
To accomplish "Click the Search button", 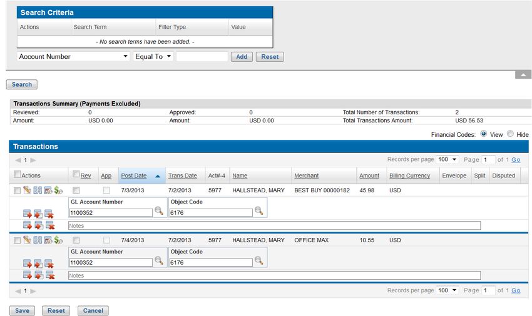I will click(22, 85).
